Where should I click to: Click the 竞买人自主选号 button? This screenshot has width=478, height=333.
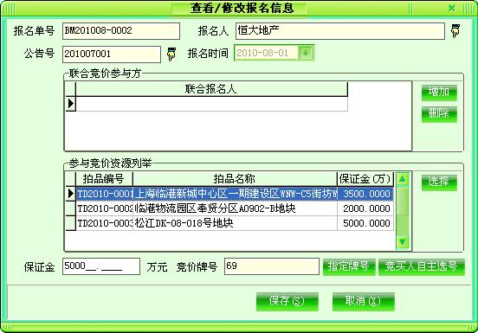tap(422, 267)
